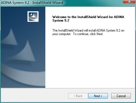
Task: Click the bold Welcome heading text
Action: (88, 19)
